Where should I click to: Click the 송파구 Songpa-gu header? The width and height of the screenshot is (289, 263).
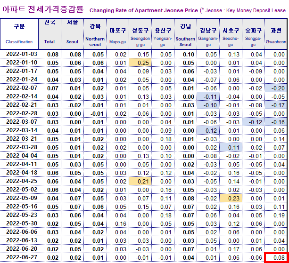254,34
